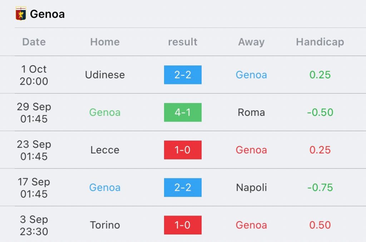Image resolution: width=366 pixels, height=242 pixels.
Task: Click green Genoa home name versus Roma
Action: pyautogui.click(x=105, y=113)
